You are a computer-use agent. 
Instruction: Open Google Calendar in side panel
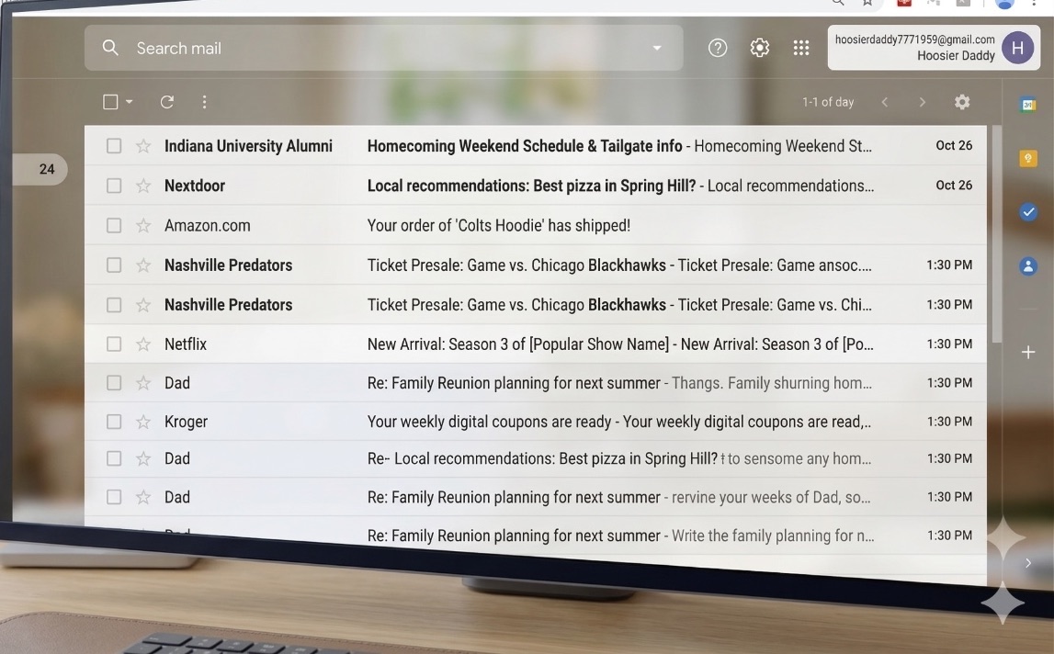[1028, 105]
